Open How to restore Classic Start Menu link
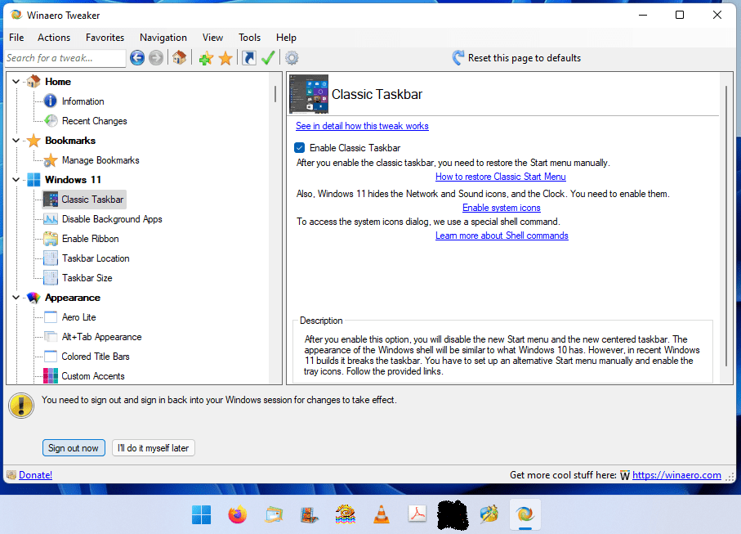Viewport: 741px width, 534px height. [501, 177]
